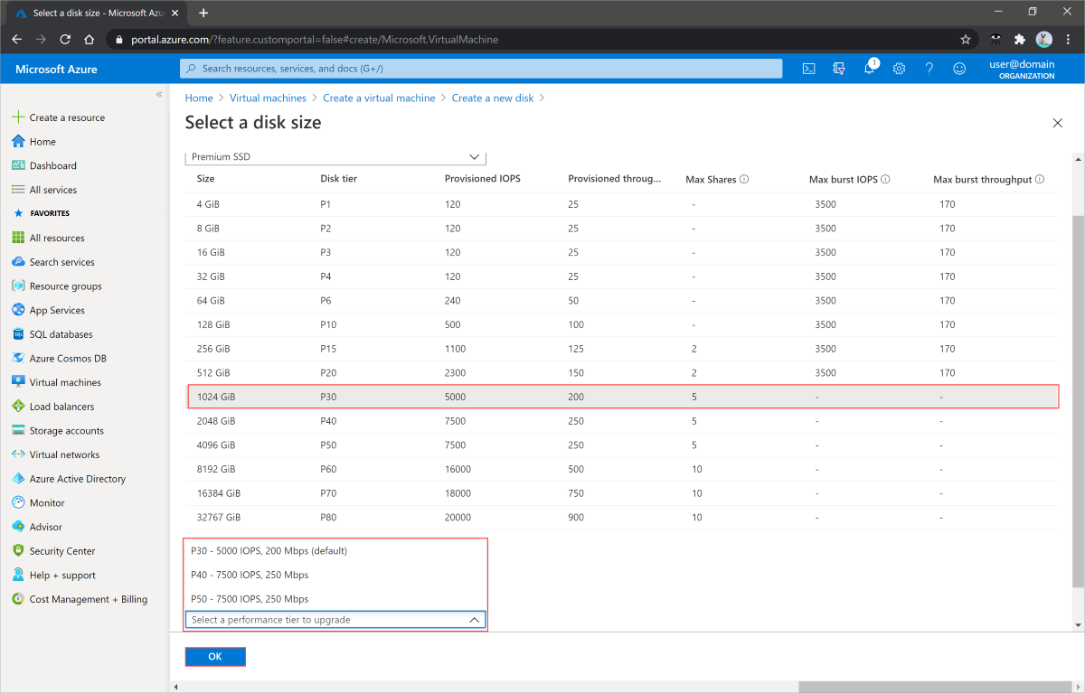1085x693 pixels.
Task: Show info for Max Shares column
Action: point(744,180)
